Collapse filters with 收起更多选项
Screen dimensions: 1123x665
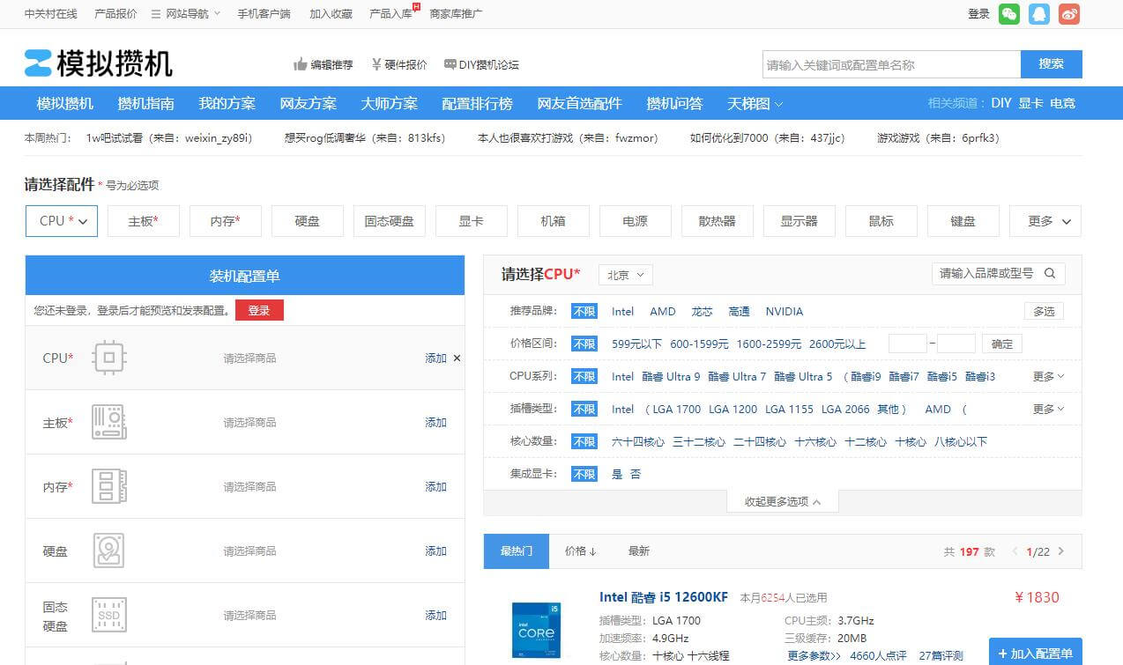(782, 501)
